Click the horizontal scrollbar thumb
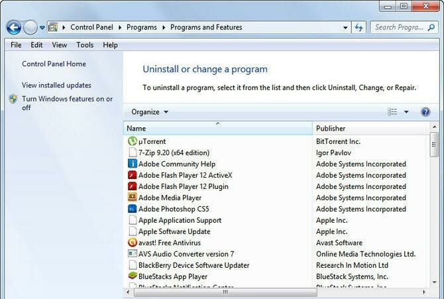Viewport: 444px width, 299px height. pyautogui.click(x=225, y=292)
